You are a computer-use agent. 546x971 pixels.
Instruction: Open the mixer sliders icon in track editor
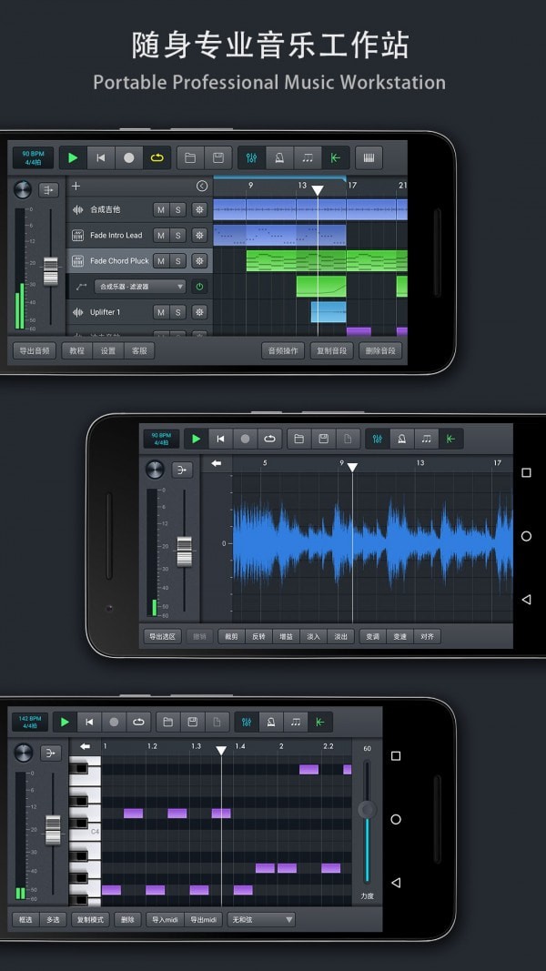coord(251,158)
